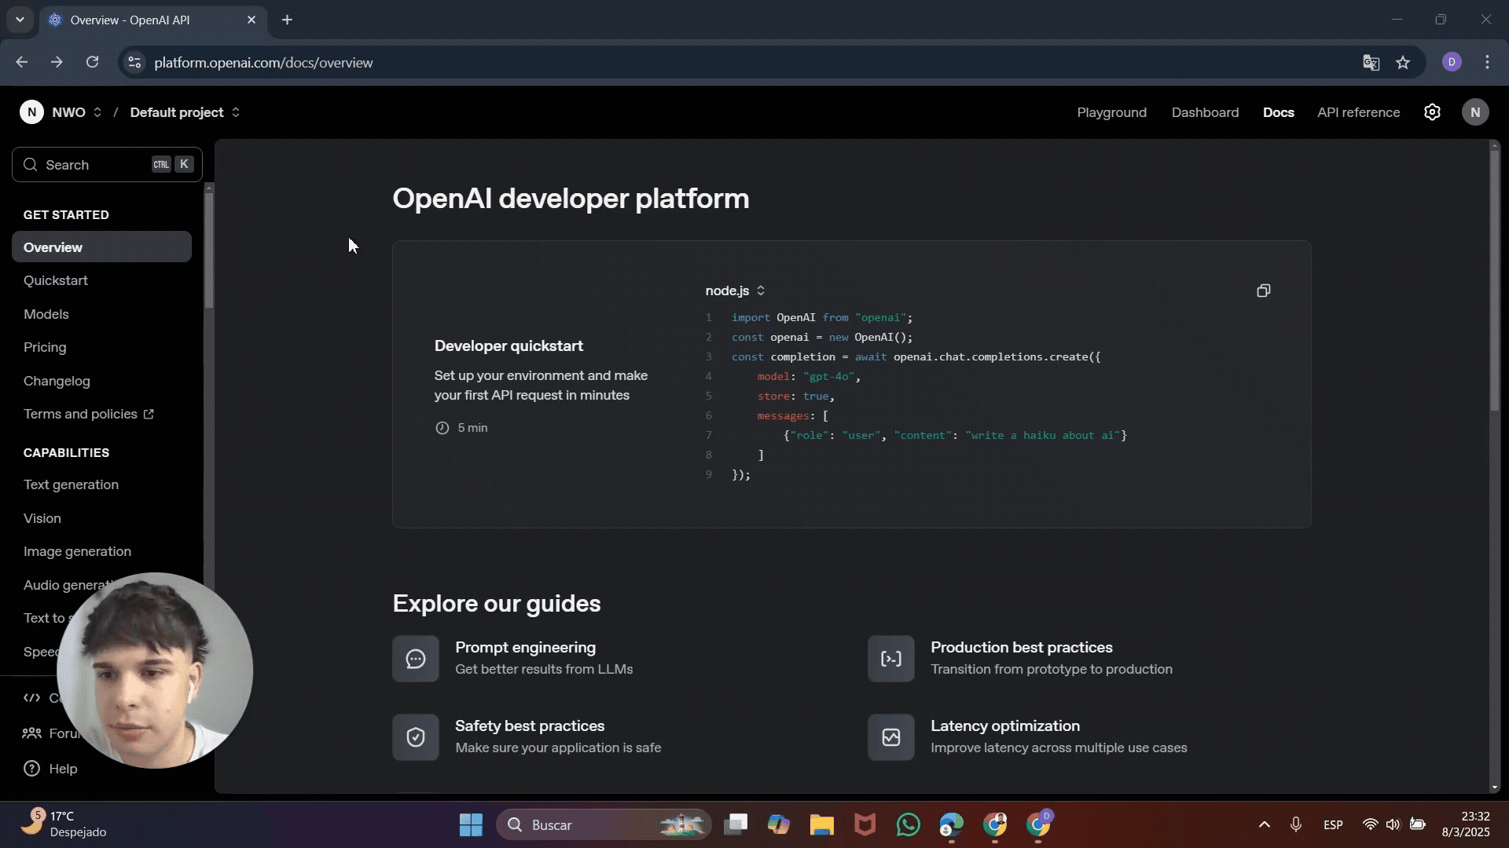Open the user account avatar menu

1475,112
